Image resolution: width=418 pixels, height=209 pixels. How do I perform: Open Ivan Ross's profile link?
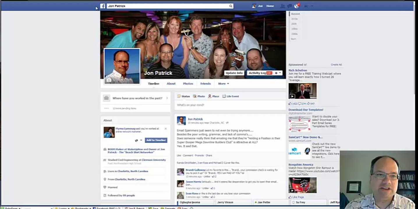tap(192, 194)
